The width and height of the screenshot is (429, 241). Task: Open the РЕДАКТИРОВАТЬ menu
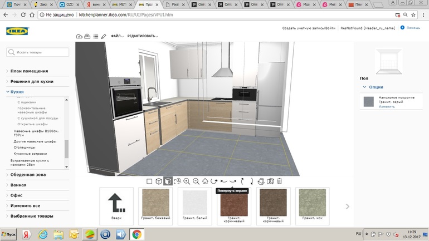[142, 36]
